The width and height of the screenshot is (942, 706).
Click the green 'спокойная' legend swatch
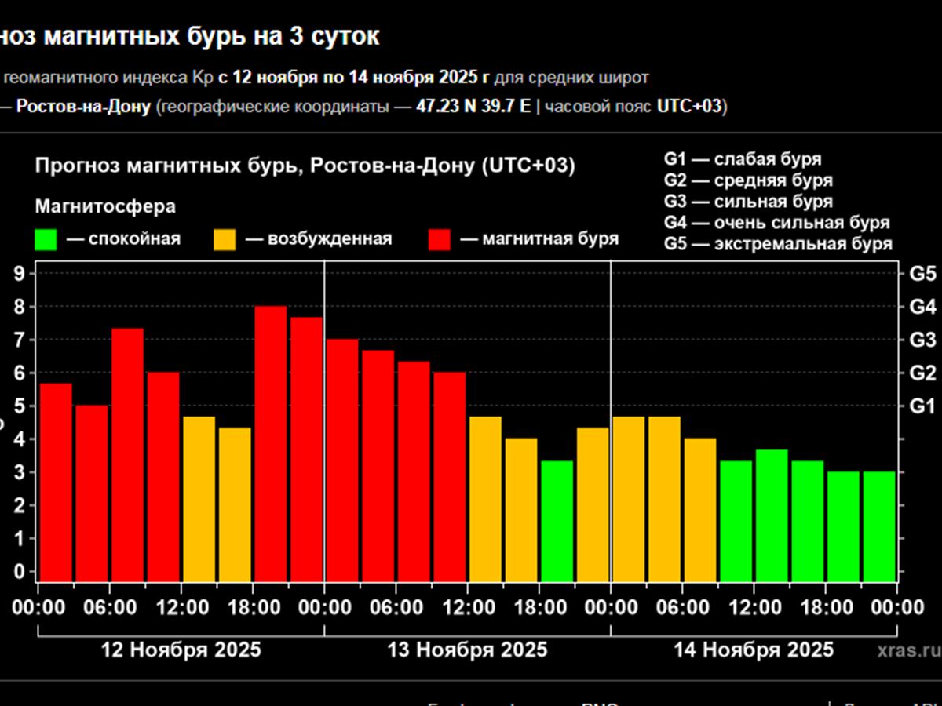click(46, 239)
